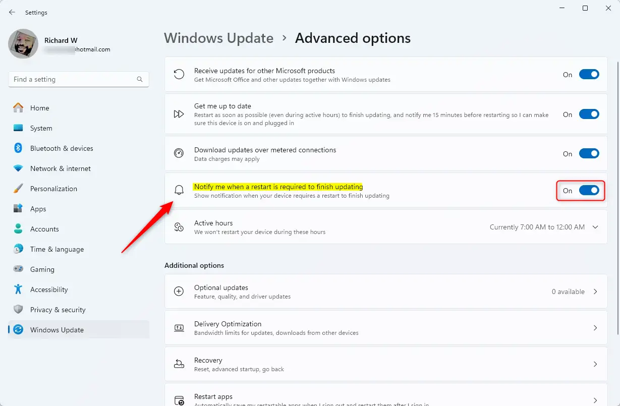Viewport: 620px width, 406px height.
Task: Toggle off Receive updates for other Microsoft products
Action: pyautogui.click(x=589, y=74)
